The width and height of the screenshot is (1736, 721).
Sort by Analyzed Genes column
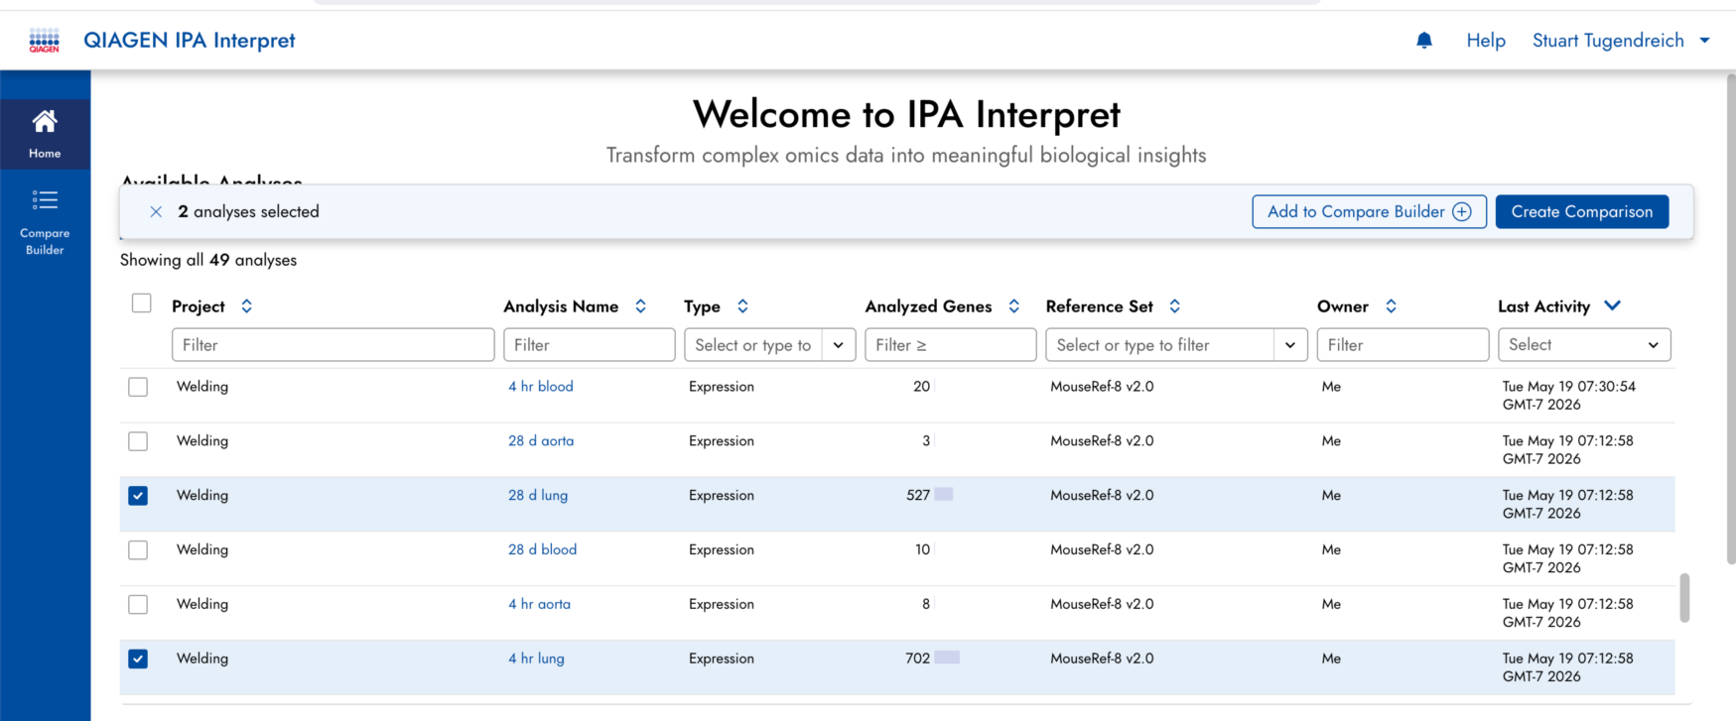click(1013, 306)
